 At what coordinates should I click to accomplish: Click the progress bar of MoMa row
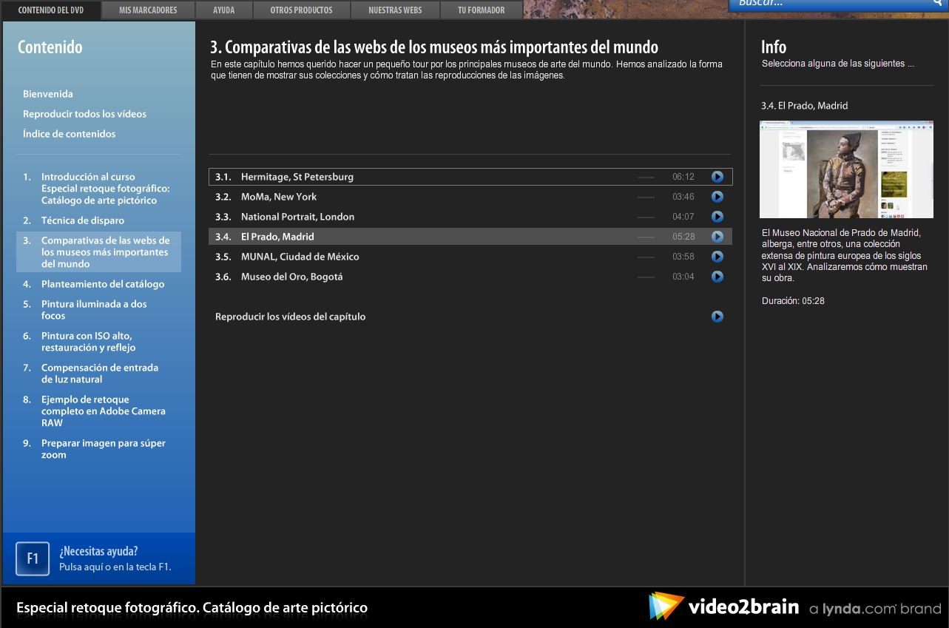point(646,197)
